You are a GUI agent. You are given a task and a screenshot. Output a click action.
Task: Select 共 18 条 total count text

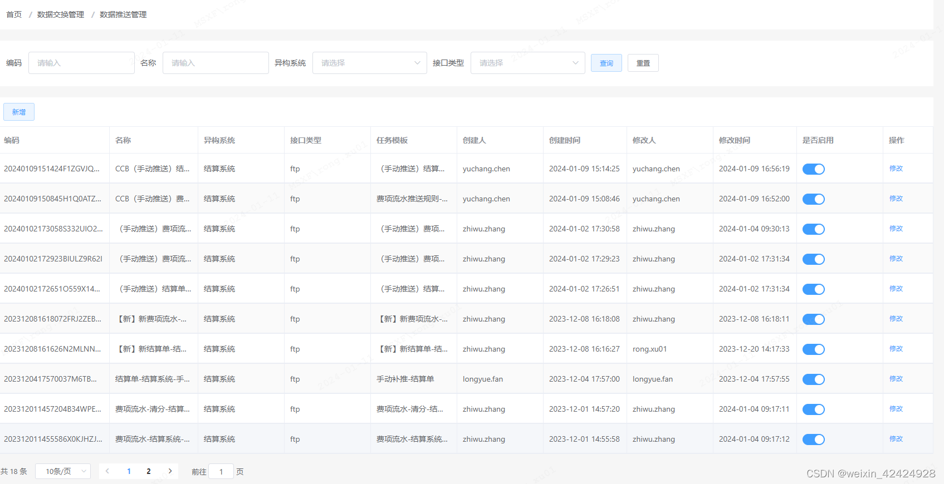pyautogui.click(x=14, y=471)
